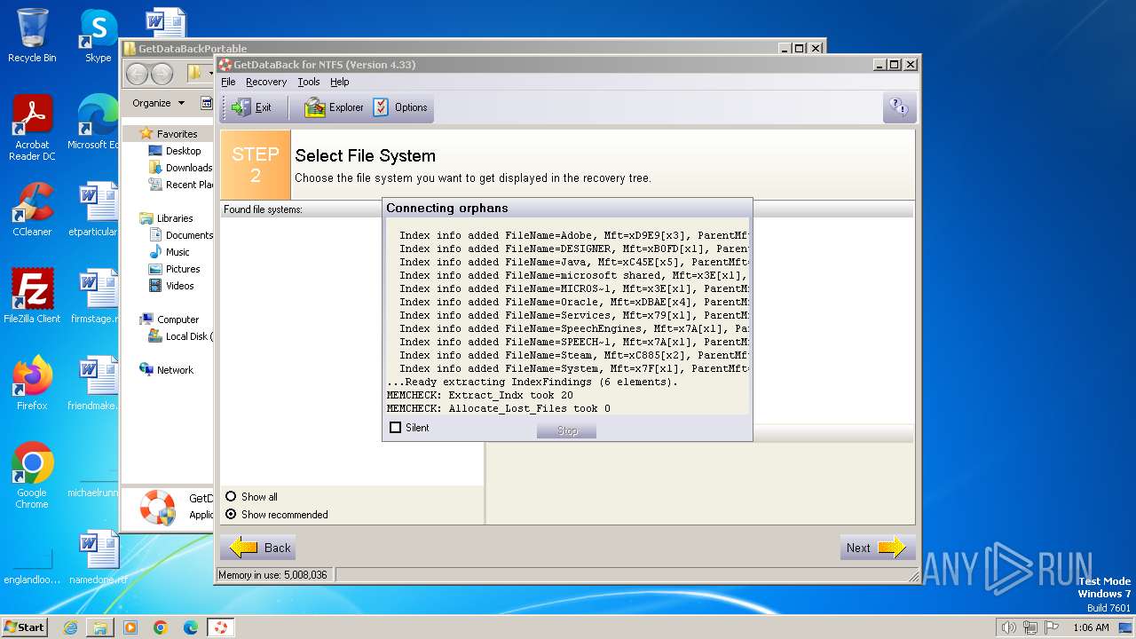Open Acrobat Reader DC desktop icon
The width and height of the screenshot is (1136, 639).
tap(32, 128)
